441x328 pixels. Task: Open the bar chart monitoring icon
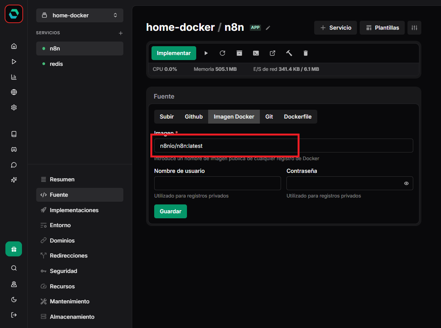[x=14, y=77]
